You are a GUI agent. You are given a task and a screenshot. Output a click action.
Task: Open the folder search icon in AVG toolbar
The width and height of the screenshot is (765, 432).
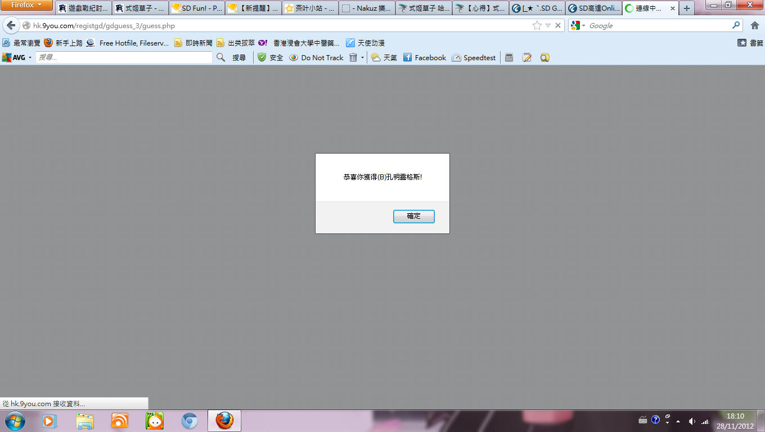point(544,57)
